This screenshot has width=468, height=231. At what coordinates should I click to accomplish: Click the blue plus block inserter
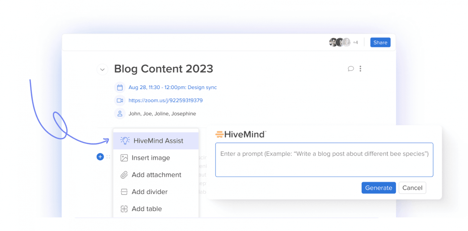point(100,157)
